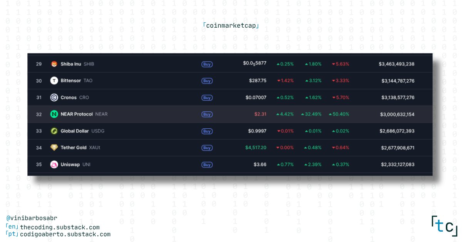Click the @vinibarbosabr handle
Screen dimensions: 462x242
tap(32, 218)
